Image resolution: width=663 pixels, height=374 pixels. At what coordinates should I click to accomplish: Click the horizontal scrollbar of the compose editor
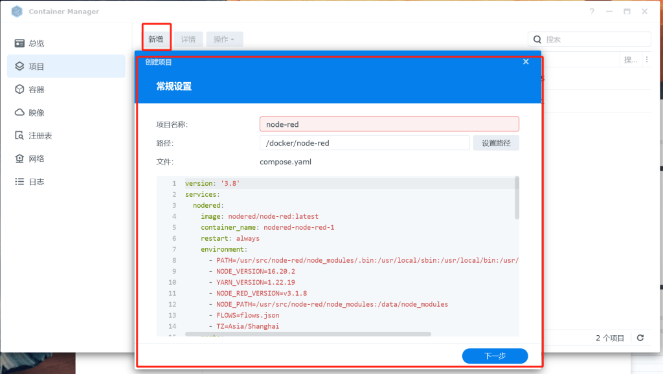click(308, 334)
